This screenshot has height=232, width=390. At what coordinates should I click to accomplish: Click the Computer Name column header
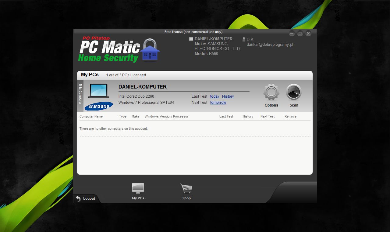click(91, 116)
